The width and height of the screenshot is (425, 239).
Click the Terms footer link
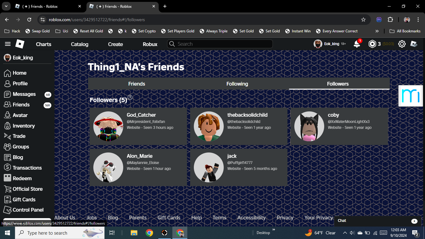[x=219, y=218]
